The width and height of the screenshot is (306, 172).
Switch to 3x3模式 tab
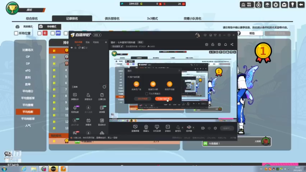coord(152,18)
